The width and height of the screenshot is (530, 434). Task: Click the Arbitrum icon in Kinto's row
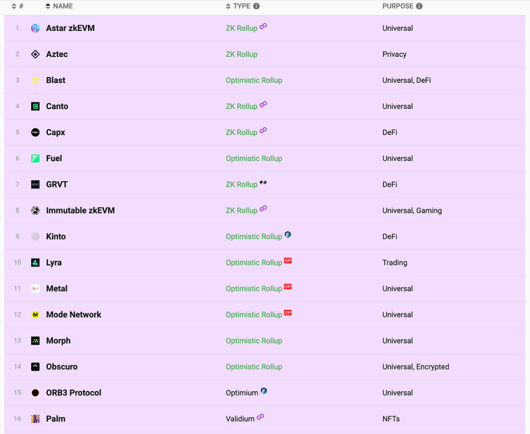(x=288, y=235)
